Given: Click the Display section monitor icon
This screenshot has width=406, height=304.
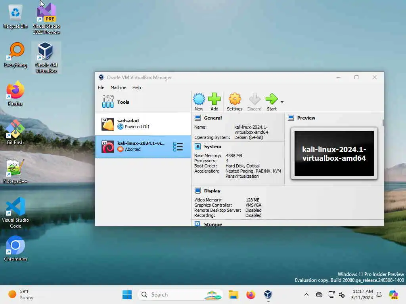Looking at the screenshot, I should pyautogui.click(x=197, y=191).
